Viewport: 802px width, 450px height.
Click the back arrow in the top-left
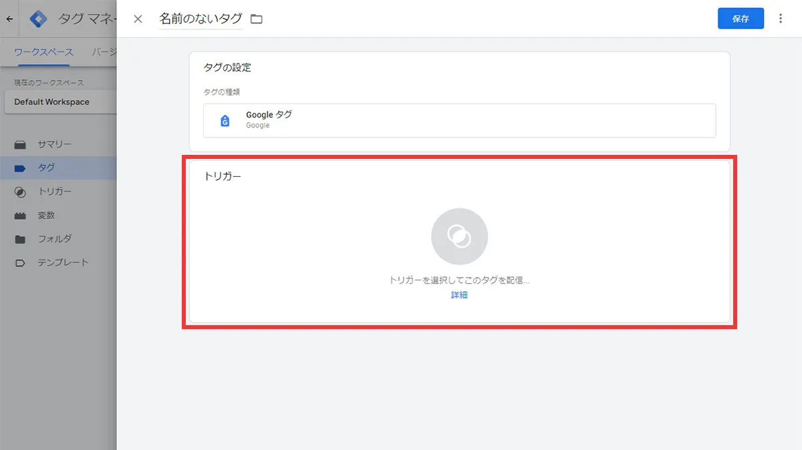pos(9,19)
